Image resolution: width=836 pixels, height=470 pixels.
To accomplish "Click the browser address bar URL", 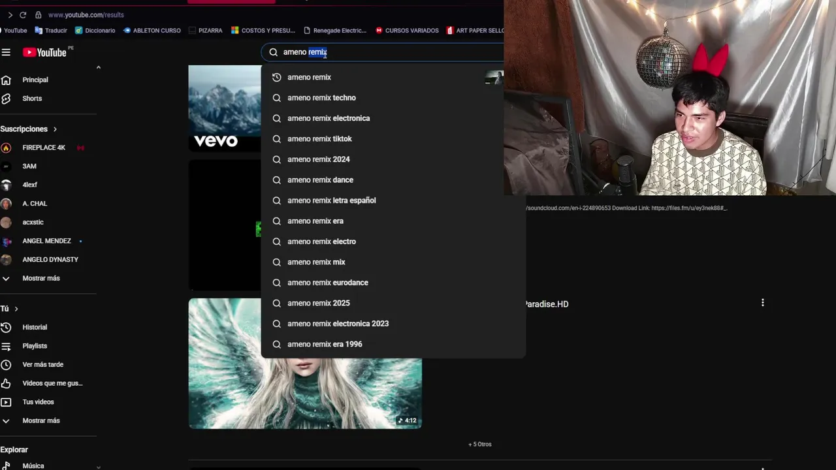I will [86, 15].
